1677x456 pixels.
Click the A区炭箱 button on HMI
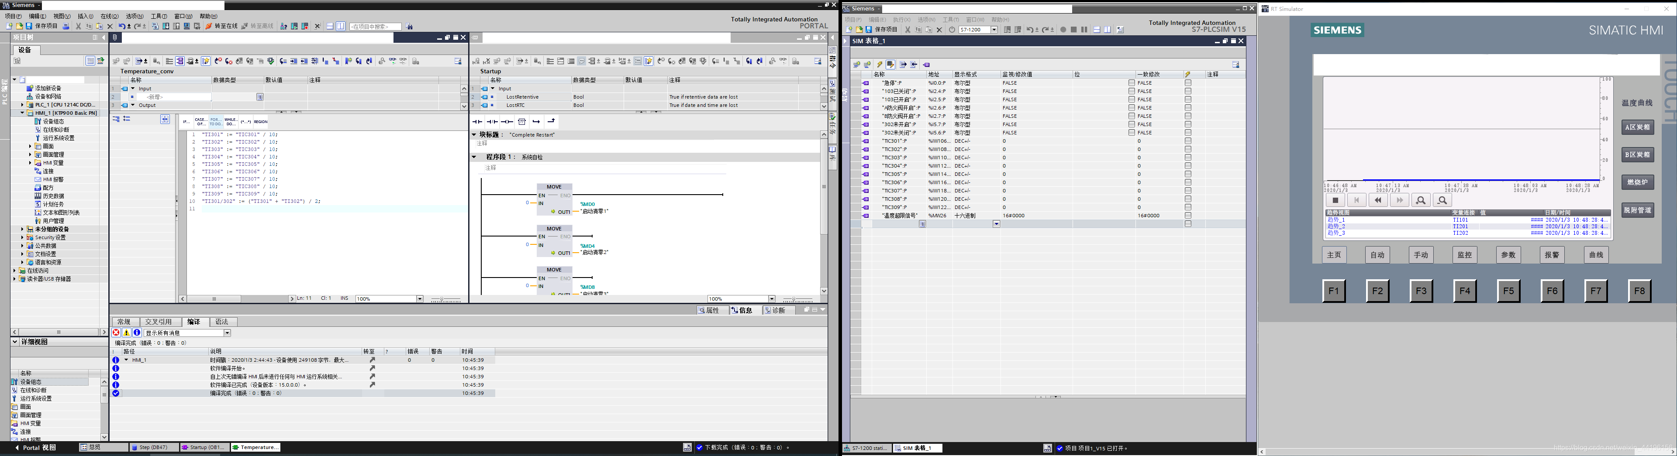coord(1637,127)
